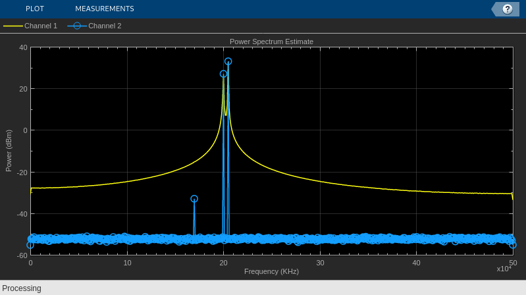Select the second-tallest peak marker at 20 KHz
This screenshot has width=526, height=295.
[x=223, y=74]
